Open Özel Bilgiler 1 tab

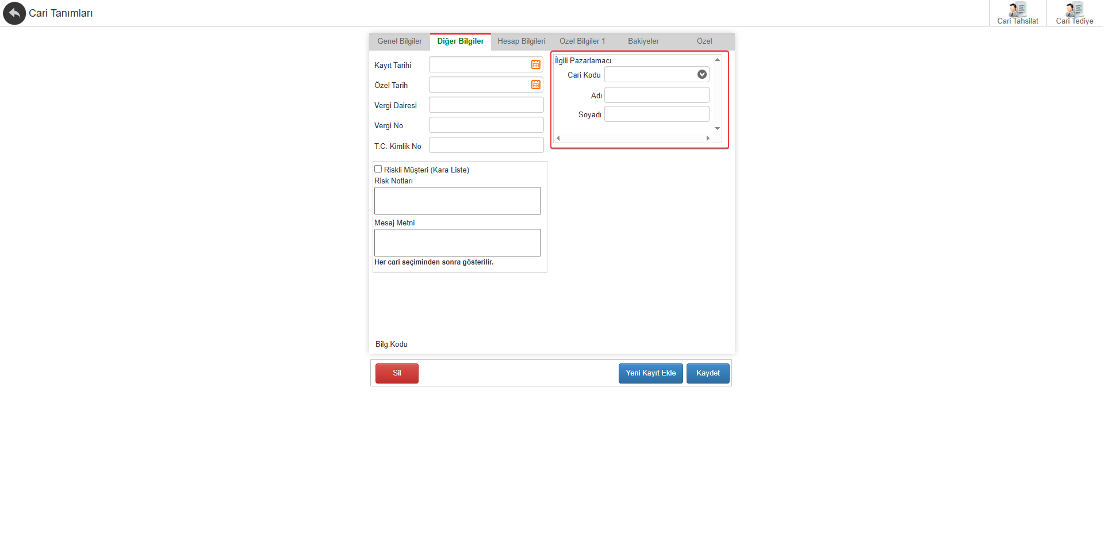(582, 41)
